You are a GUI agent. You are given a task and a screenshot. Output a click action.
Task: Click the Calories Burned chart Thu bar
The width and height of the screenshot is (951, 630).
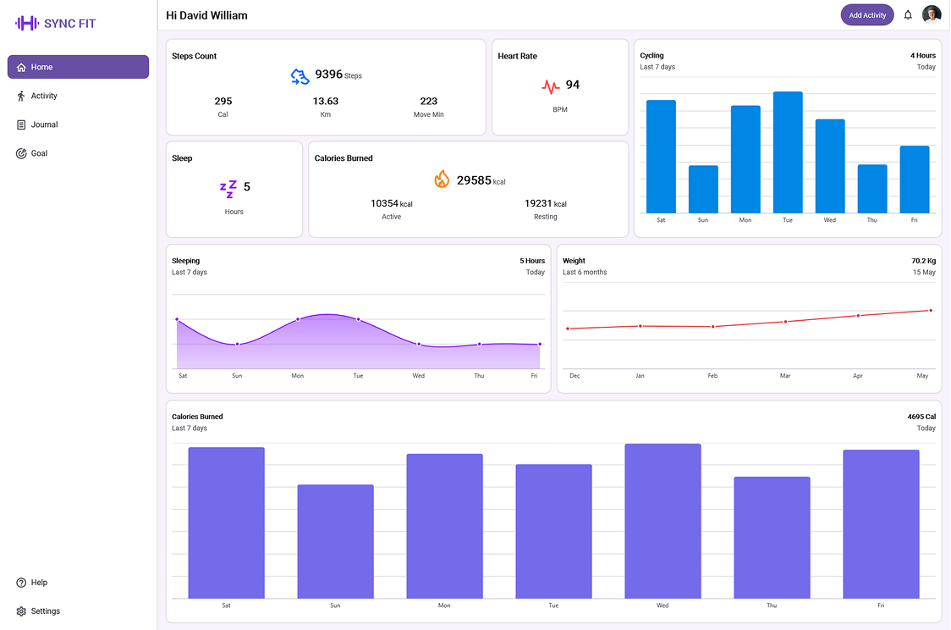coord(772,538)
